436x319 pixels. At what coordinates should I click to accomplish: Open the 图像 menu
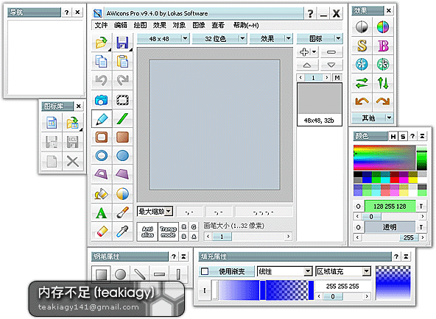point(199,25)
